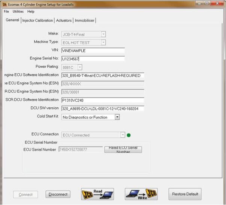Click the JCB Read to laptop button

tap(97, 194)
